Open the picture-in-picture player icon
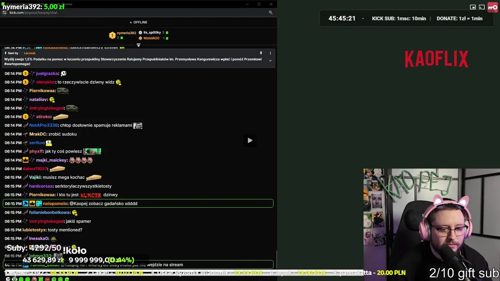Image resolution: width=500 pixels, height=281 pixels. pyautogui.click(x=473, y=7)
